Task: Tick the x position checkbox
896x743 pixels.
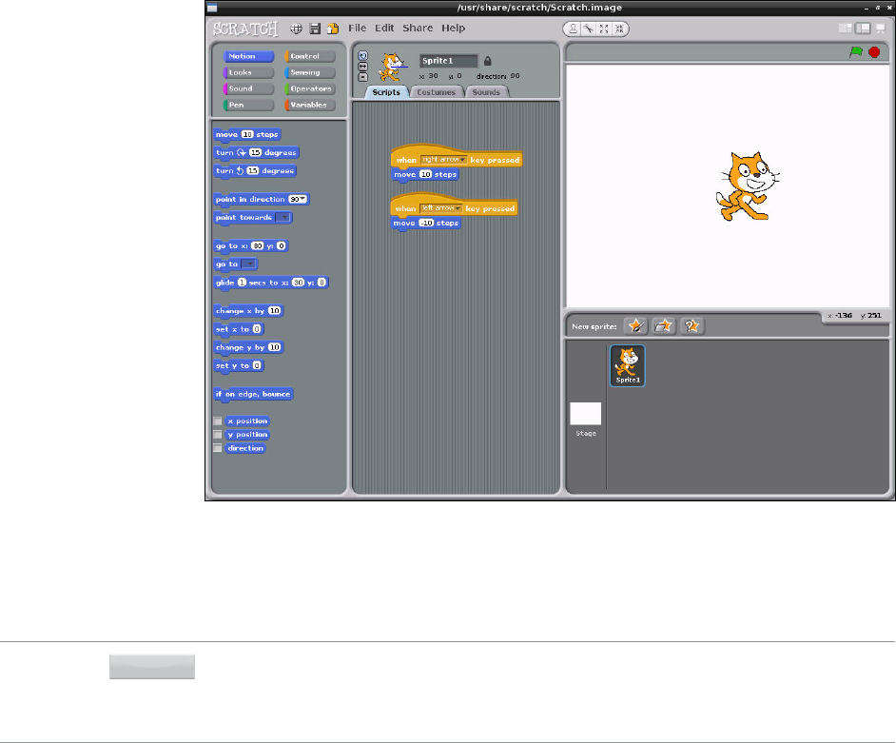Action: [218, 420]
